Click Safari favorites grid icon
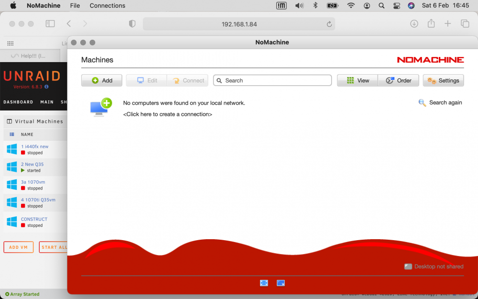This screenshot has width=478, height=299. 11,44
